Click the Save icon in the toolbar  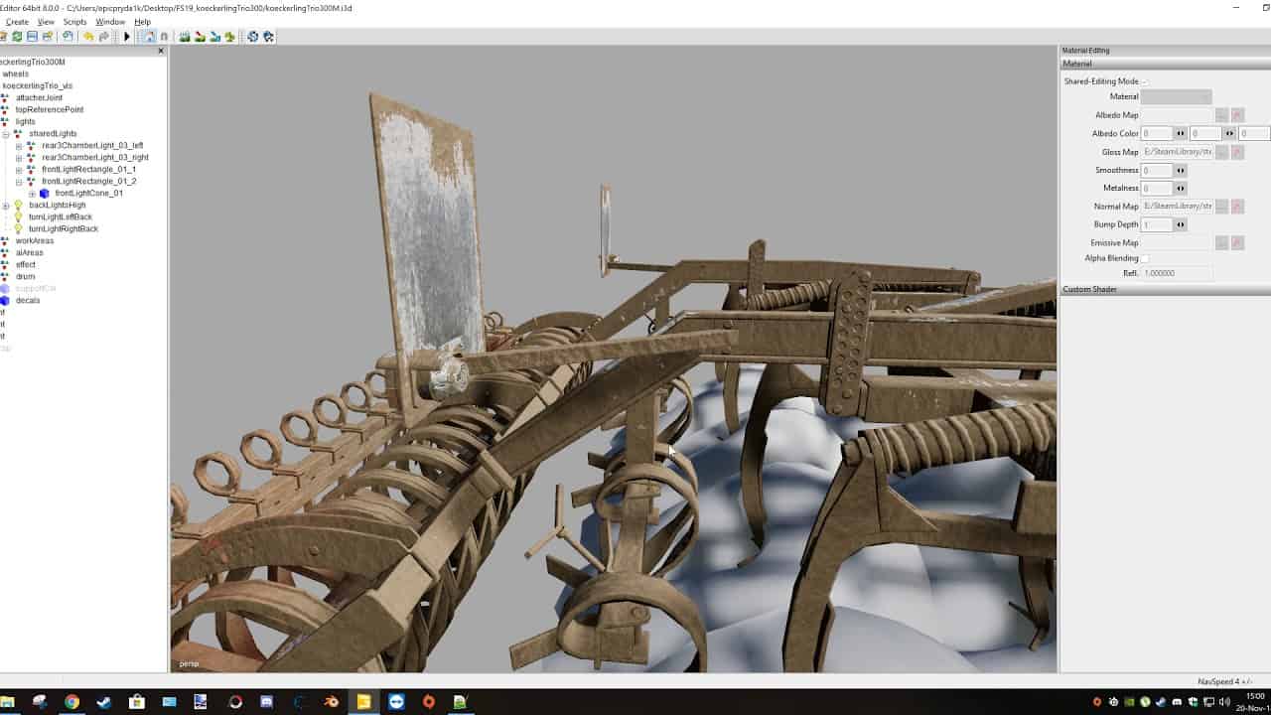[32, 37]
